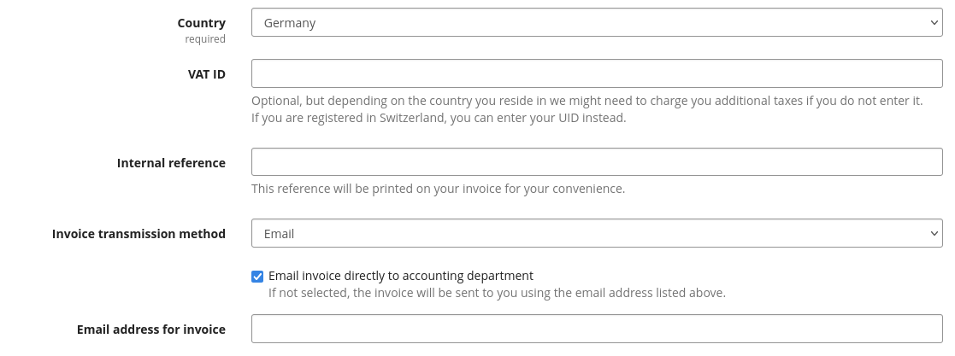Click the Email address for invoice label

click(150, 330)
